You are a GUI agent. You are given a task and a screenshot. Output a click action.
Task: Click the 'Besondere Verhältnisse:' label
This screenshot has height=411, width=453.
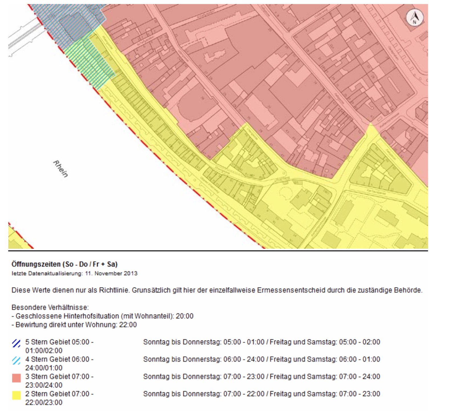(x=50, y=308)
